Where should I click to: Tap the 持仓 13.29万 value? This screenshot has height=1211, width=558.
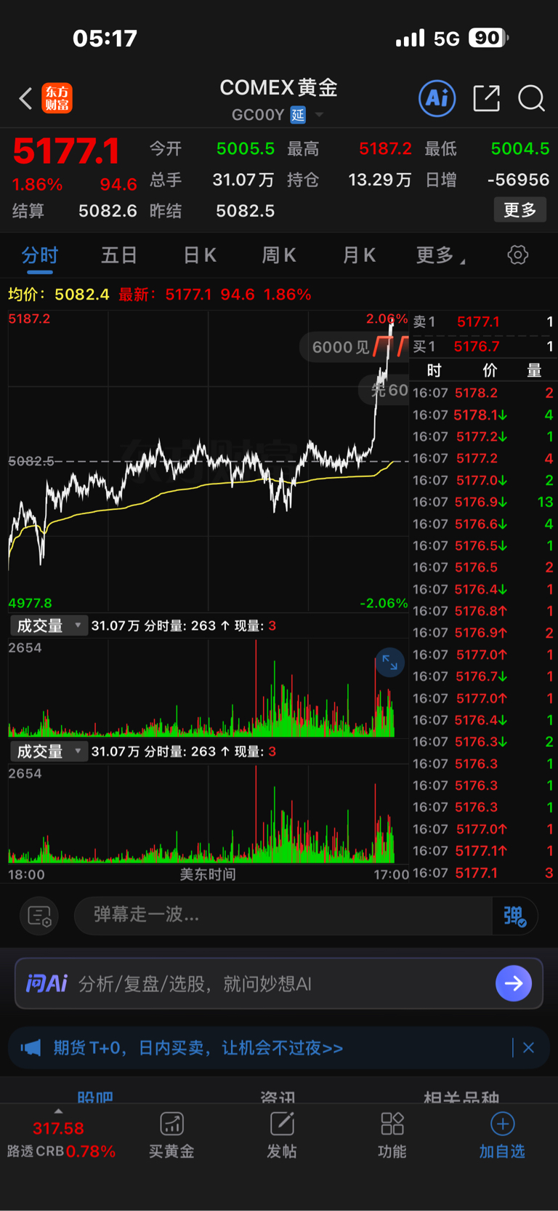click(380, 180)
